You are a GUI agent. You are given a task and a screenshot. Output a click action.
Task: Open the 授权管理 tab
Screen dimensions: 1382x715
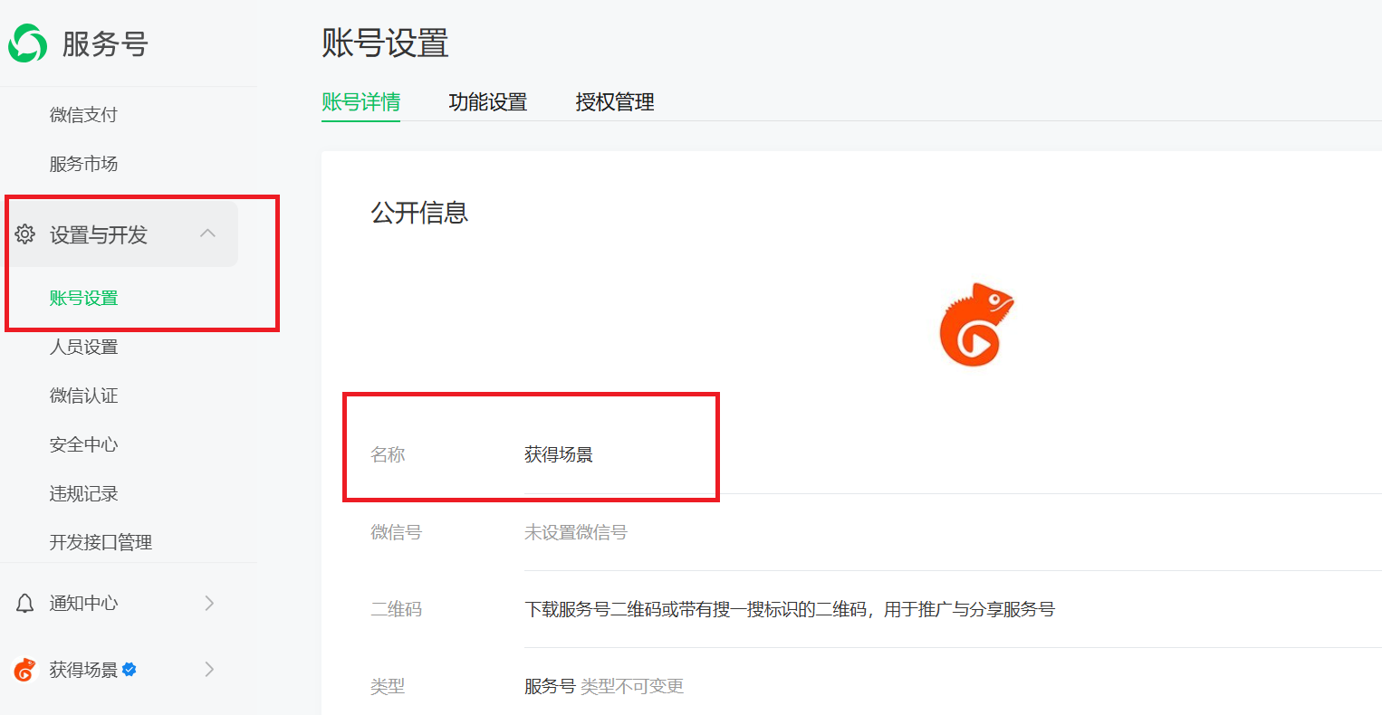click(614, 102)
